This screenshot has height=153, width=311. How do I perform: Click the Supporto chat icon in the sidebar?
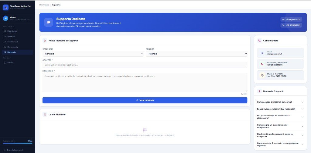click(5, 52)
